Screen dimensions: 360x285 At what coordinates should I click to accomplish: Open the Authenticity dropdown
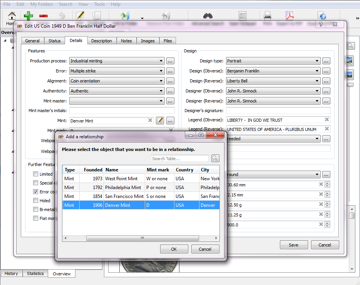pos(117,91)
